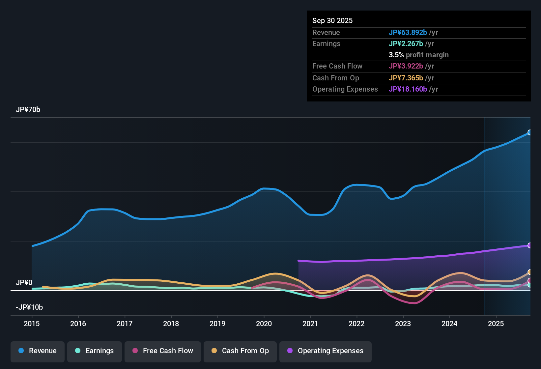Click the Operating Expenses endpoint circle marker

tap(530, 245)
